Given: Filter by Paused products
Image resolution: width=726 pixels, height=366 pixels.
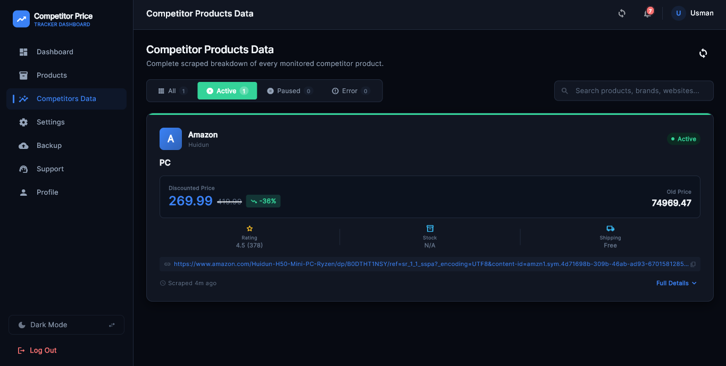Looking at the screenshot, I should tap(290, 91).
